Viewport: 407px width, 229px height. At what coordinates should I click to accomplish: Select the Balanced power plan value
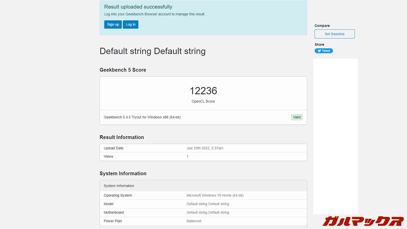(194, 221)
